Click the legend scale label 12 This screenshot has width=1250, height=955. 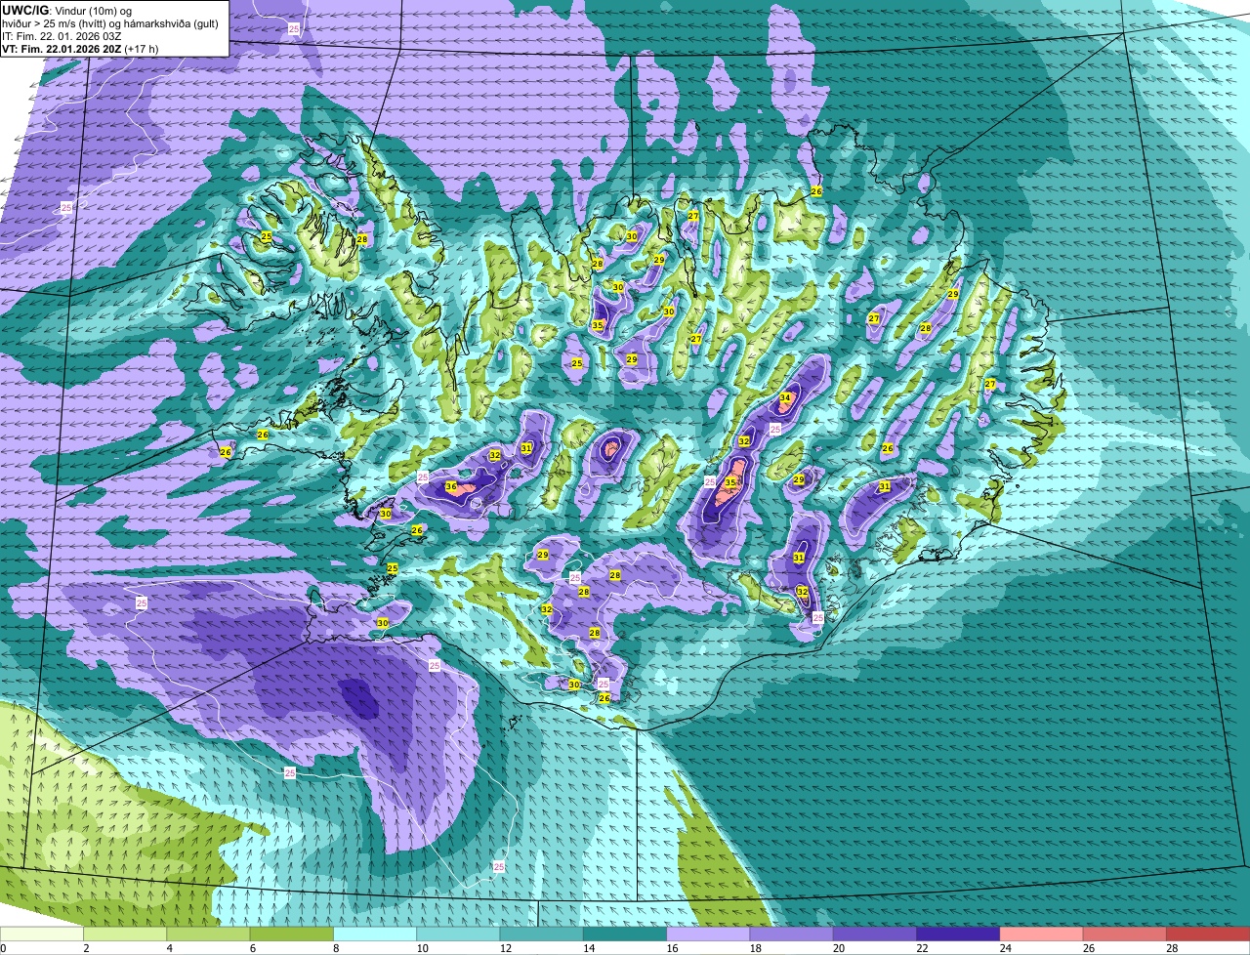(x=504, y=948)
